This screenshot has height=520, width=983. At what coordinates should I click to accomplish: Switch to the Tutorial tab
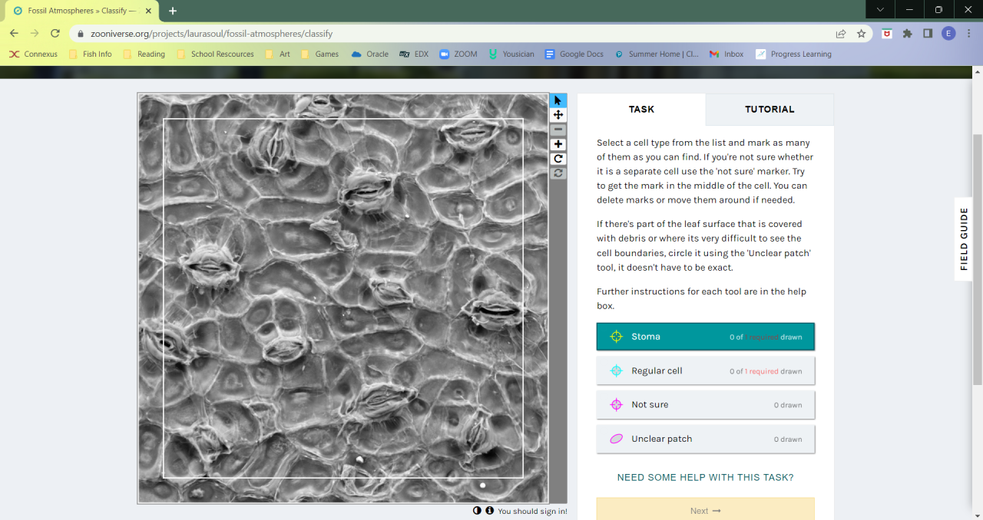point(769,110)
